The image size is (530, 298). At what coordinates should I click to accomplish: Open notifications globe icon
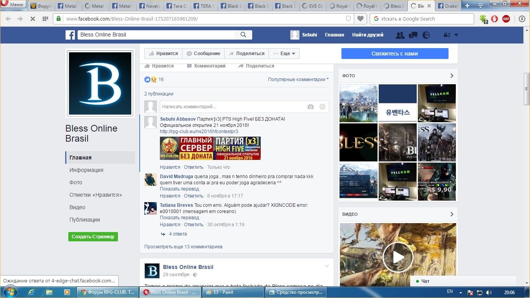(x=426, y=35)
